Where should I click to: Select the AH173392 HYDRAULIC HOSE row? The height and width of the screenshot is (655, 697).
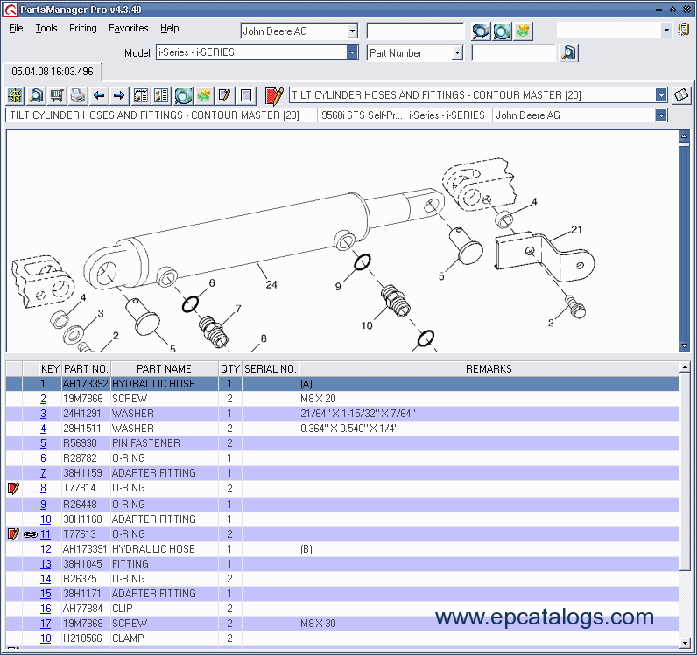click(342, 384)
